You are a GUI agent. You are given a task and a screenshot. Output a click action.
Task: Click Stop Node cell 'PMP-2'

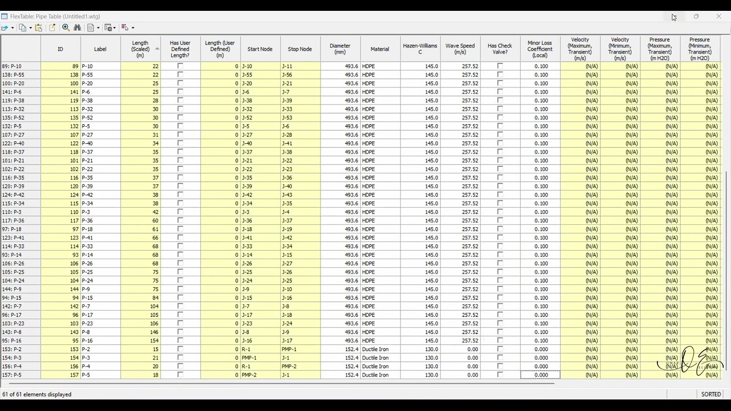click(300, 366)
